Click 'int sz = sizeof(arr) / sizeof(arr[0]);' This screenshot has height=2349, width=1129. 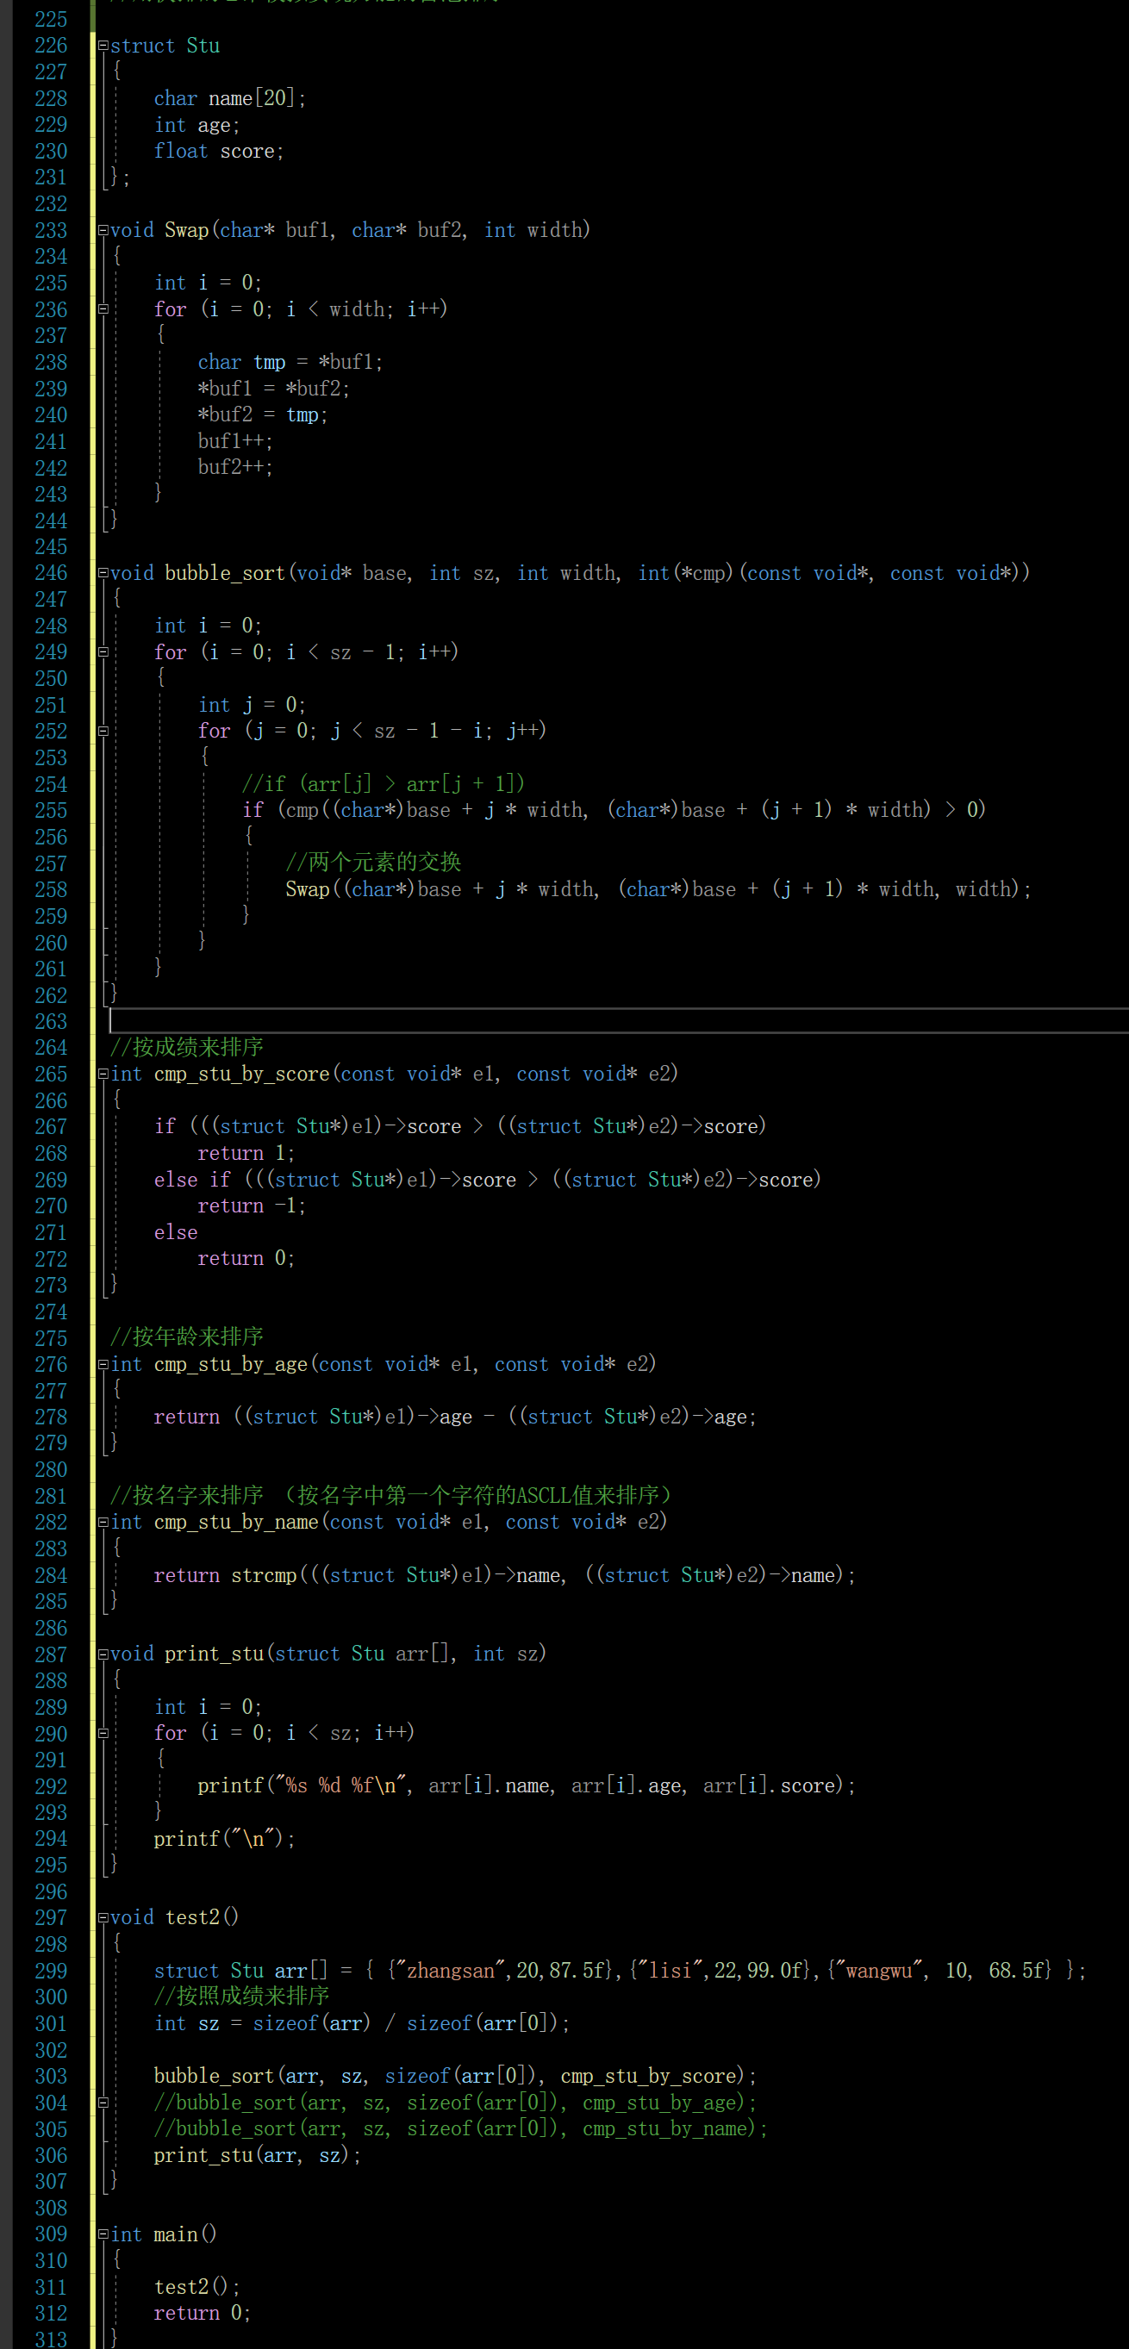pos(362,2023)
